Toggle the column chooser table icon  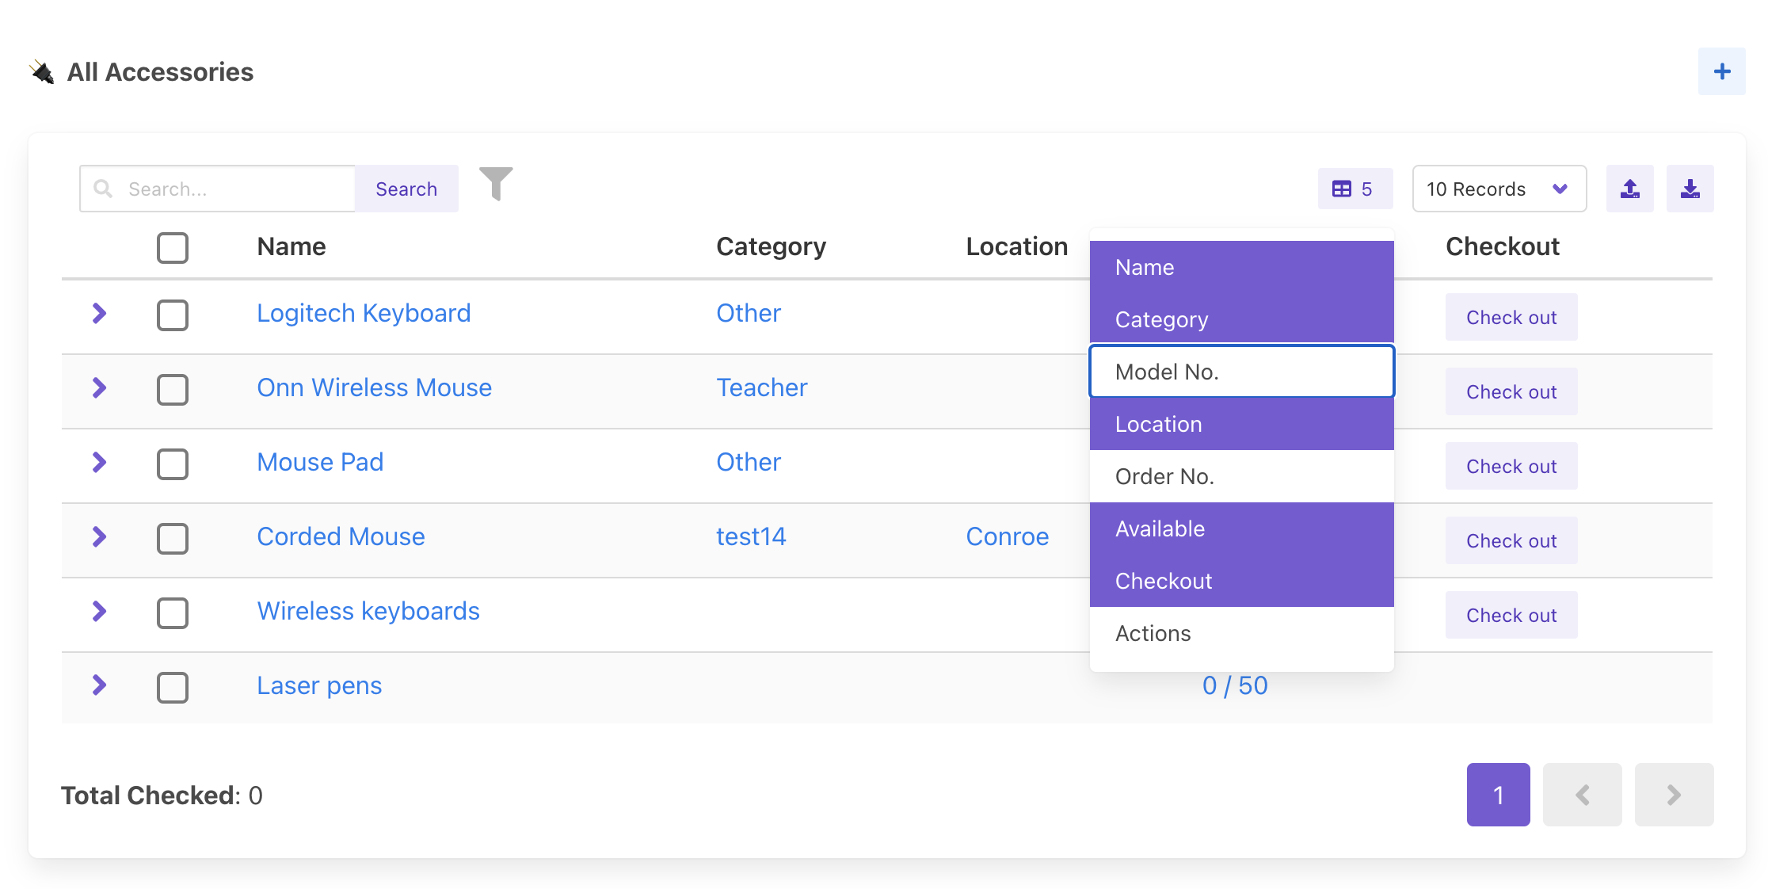(1355, 189)
